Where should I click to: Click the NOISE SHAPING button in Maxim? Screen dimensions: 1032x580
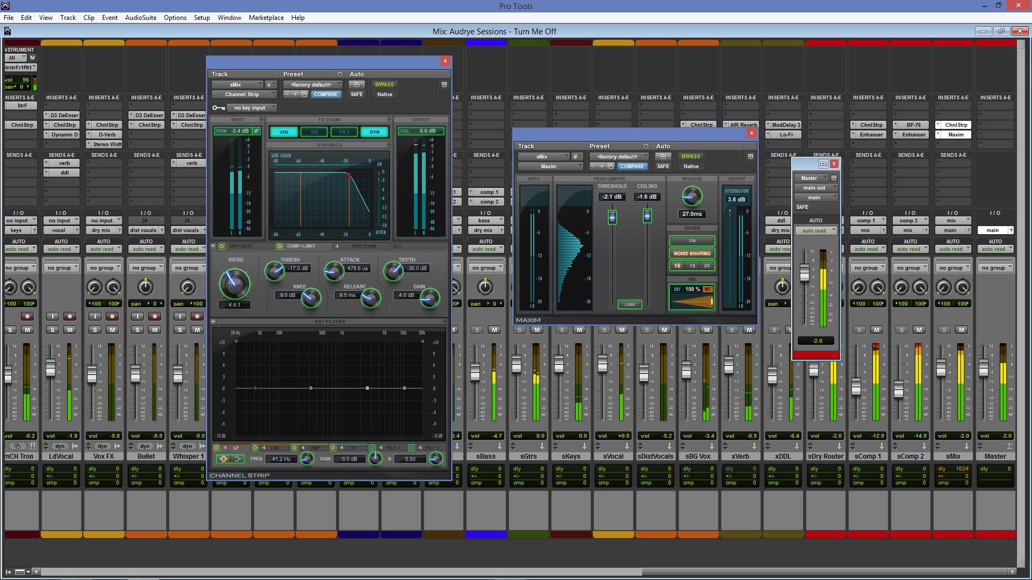coord(692,253)
